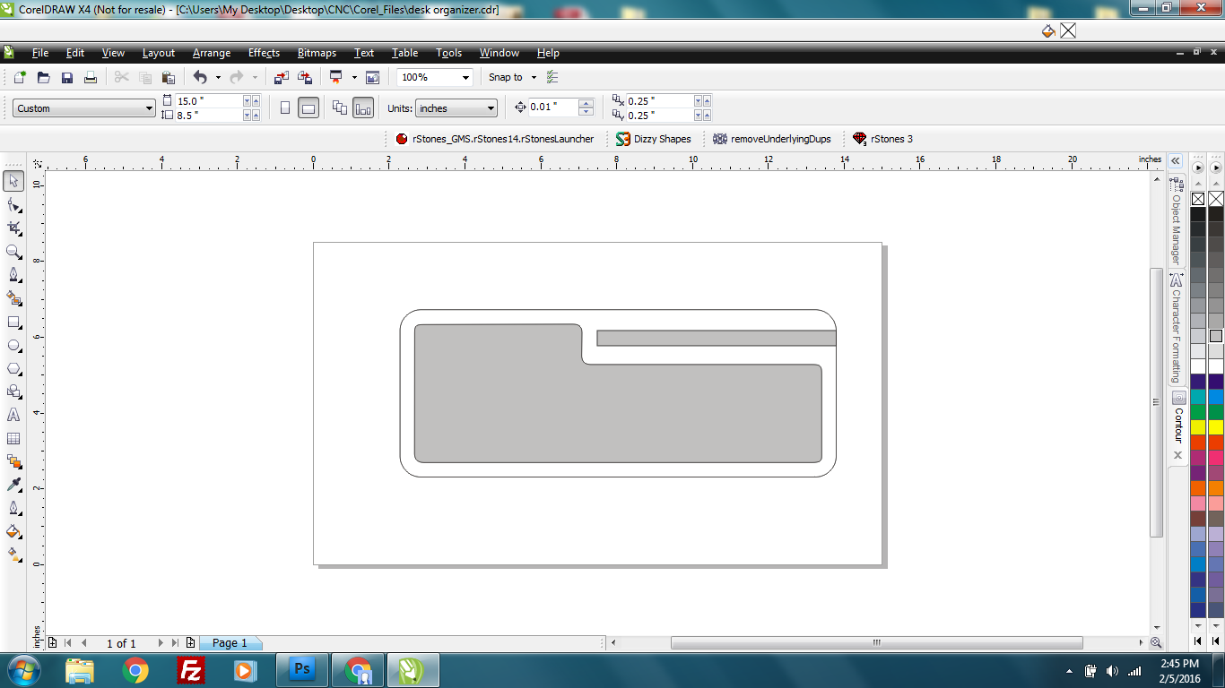Open the Fill tool flyout

click(x=13, y=531)
